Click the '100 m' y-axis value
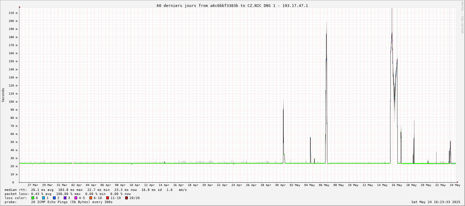 13,102
